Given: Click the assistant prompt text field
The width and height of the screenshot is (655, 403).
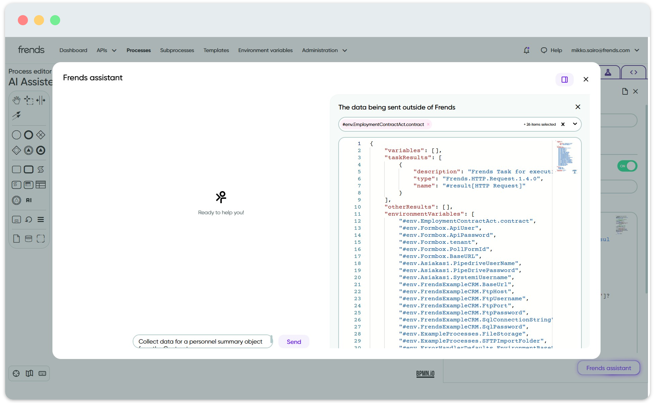Looking at the screenshot, I should pyautogui.click(x=202, y=342).
